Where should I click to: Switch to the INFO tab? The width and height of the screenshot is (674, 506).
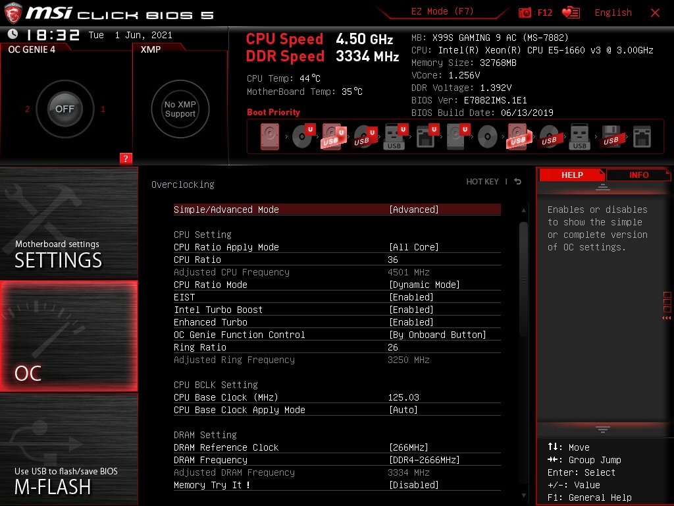pyautogui.click(x=638, y=175)
